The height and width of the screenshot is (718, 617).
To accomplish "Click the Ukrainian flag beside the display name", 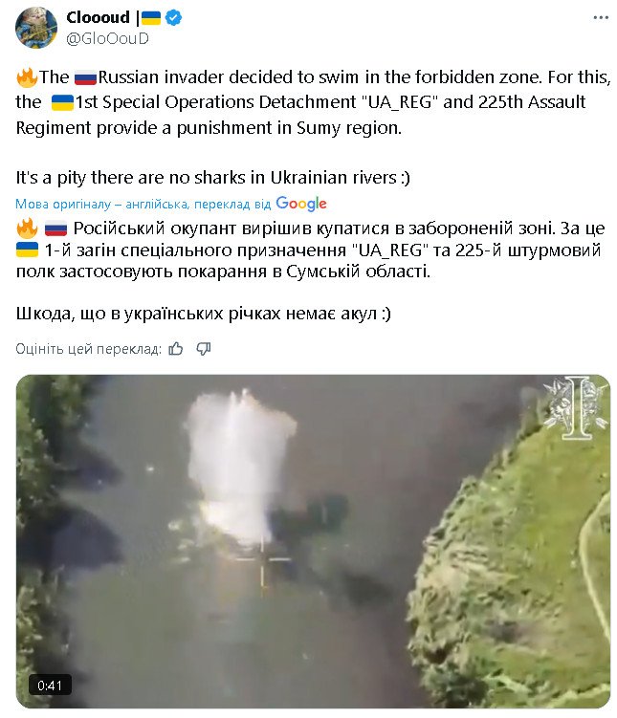I will (151, 18).
